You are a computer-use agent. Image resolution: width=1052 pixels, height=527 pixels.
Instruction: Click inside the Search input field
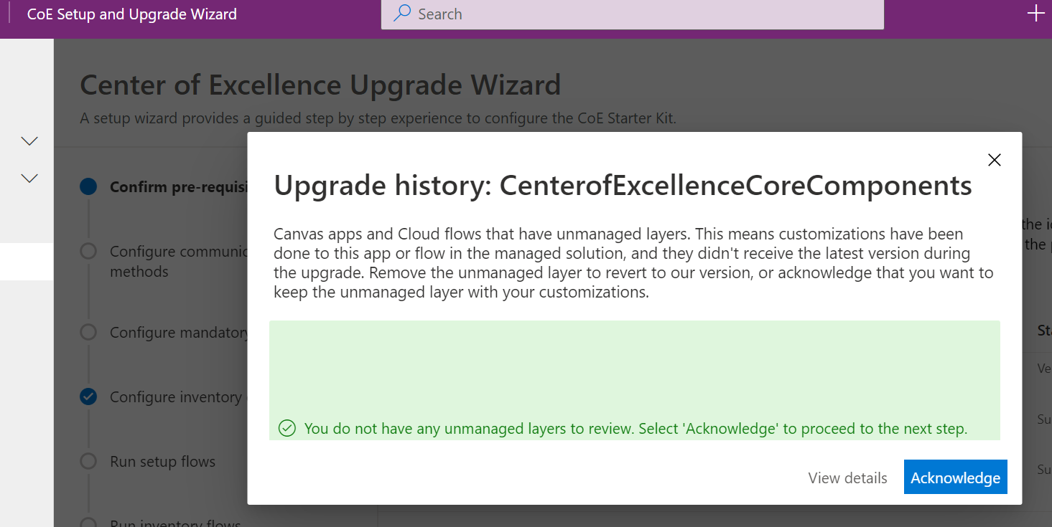click(x=632, y=14)
